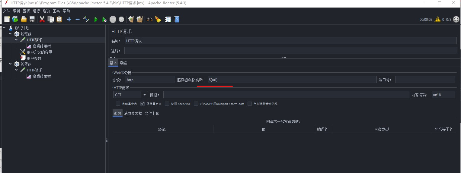Click the yellow warning triangle log icon
Screen dimensions: 461x173
[x=437, y=19]
